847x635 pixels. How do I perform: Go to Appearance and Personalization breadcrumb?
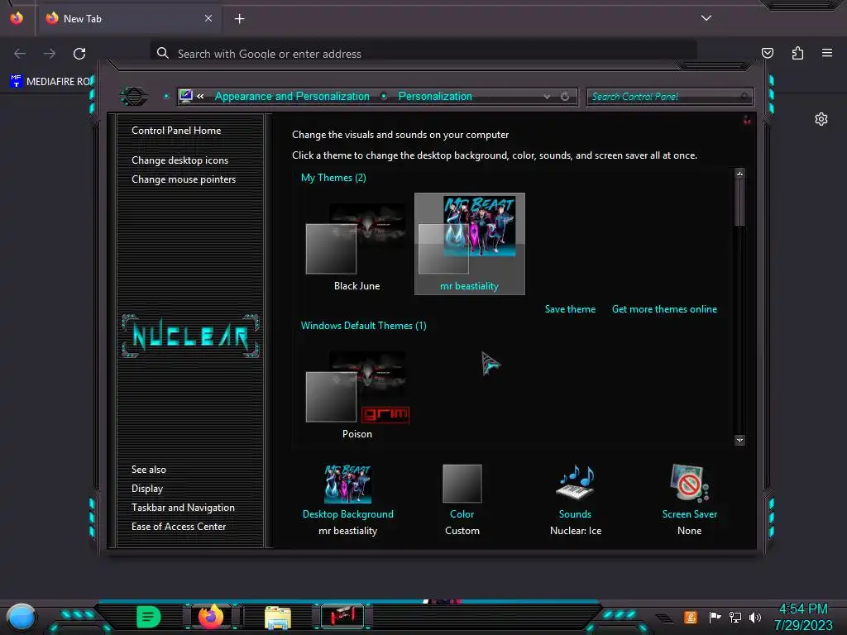(292, 96)
